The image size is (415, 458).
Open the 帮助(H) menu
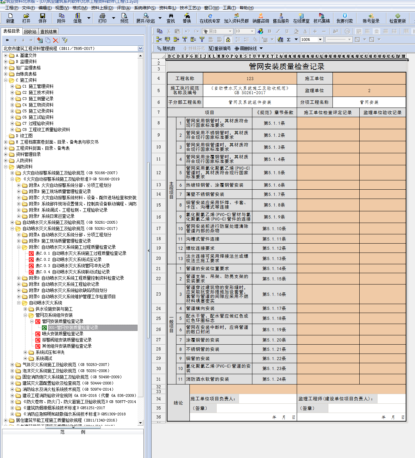pos(247,8)
